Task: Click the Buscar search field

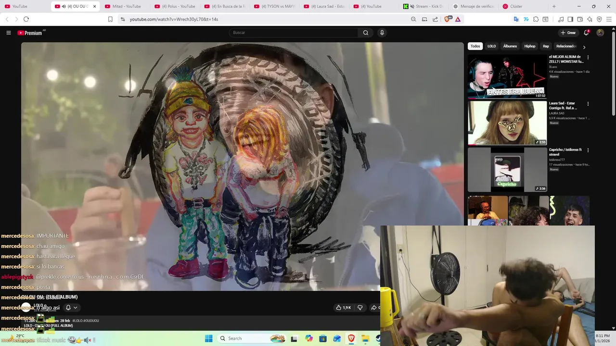Action: coord(294,33)
